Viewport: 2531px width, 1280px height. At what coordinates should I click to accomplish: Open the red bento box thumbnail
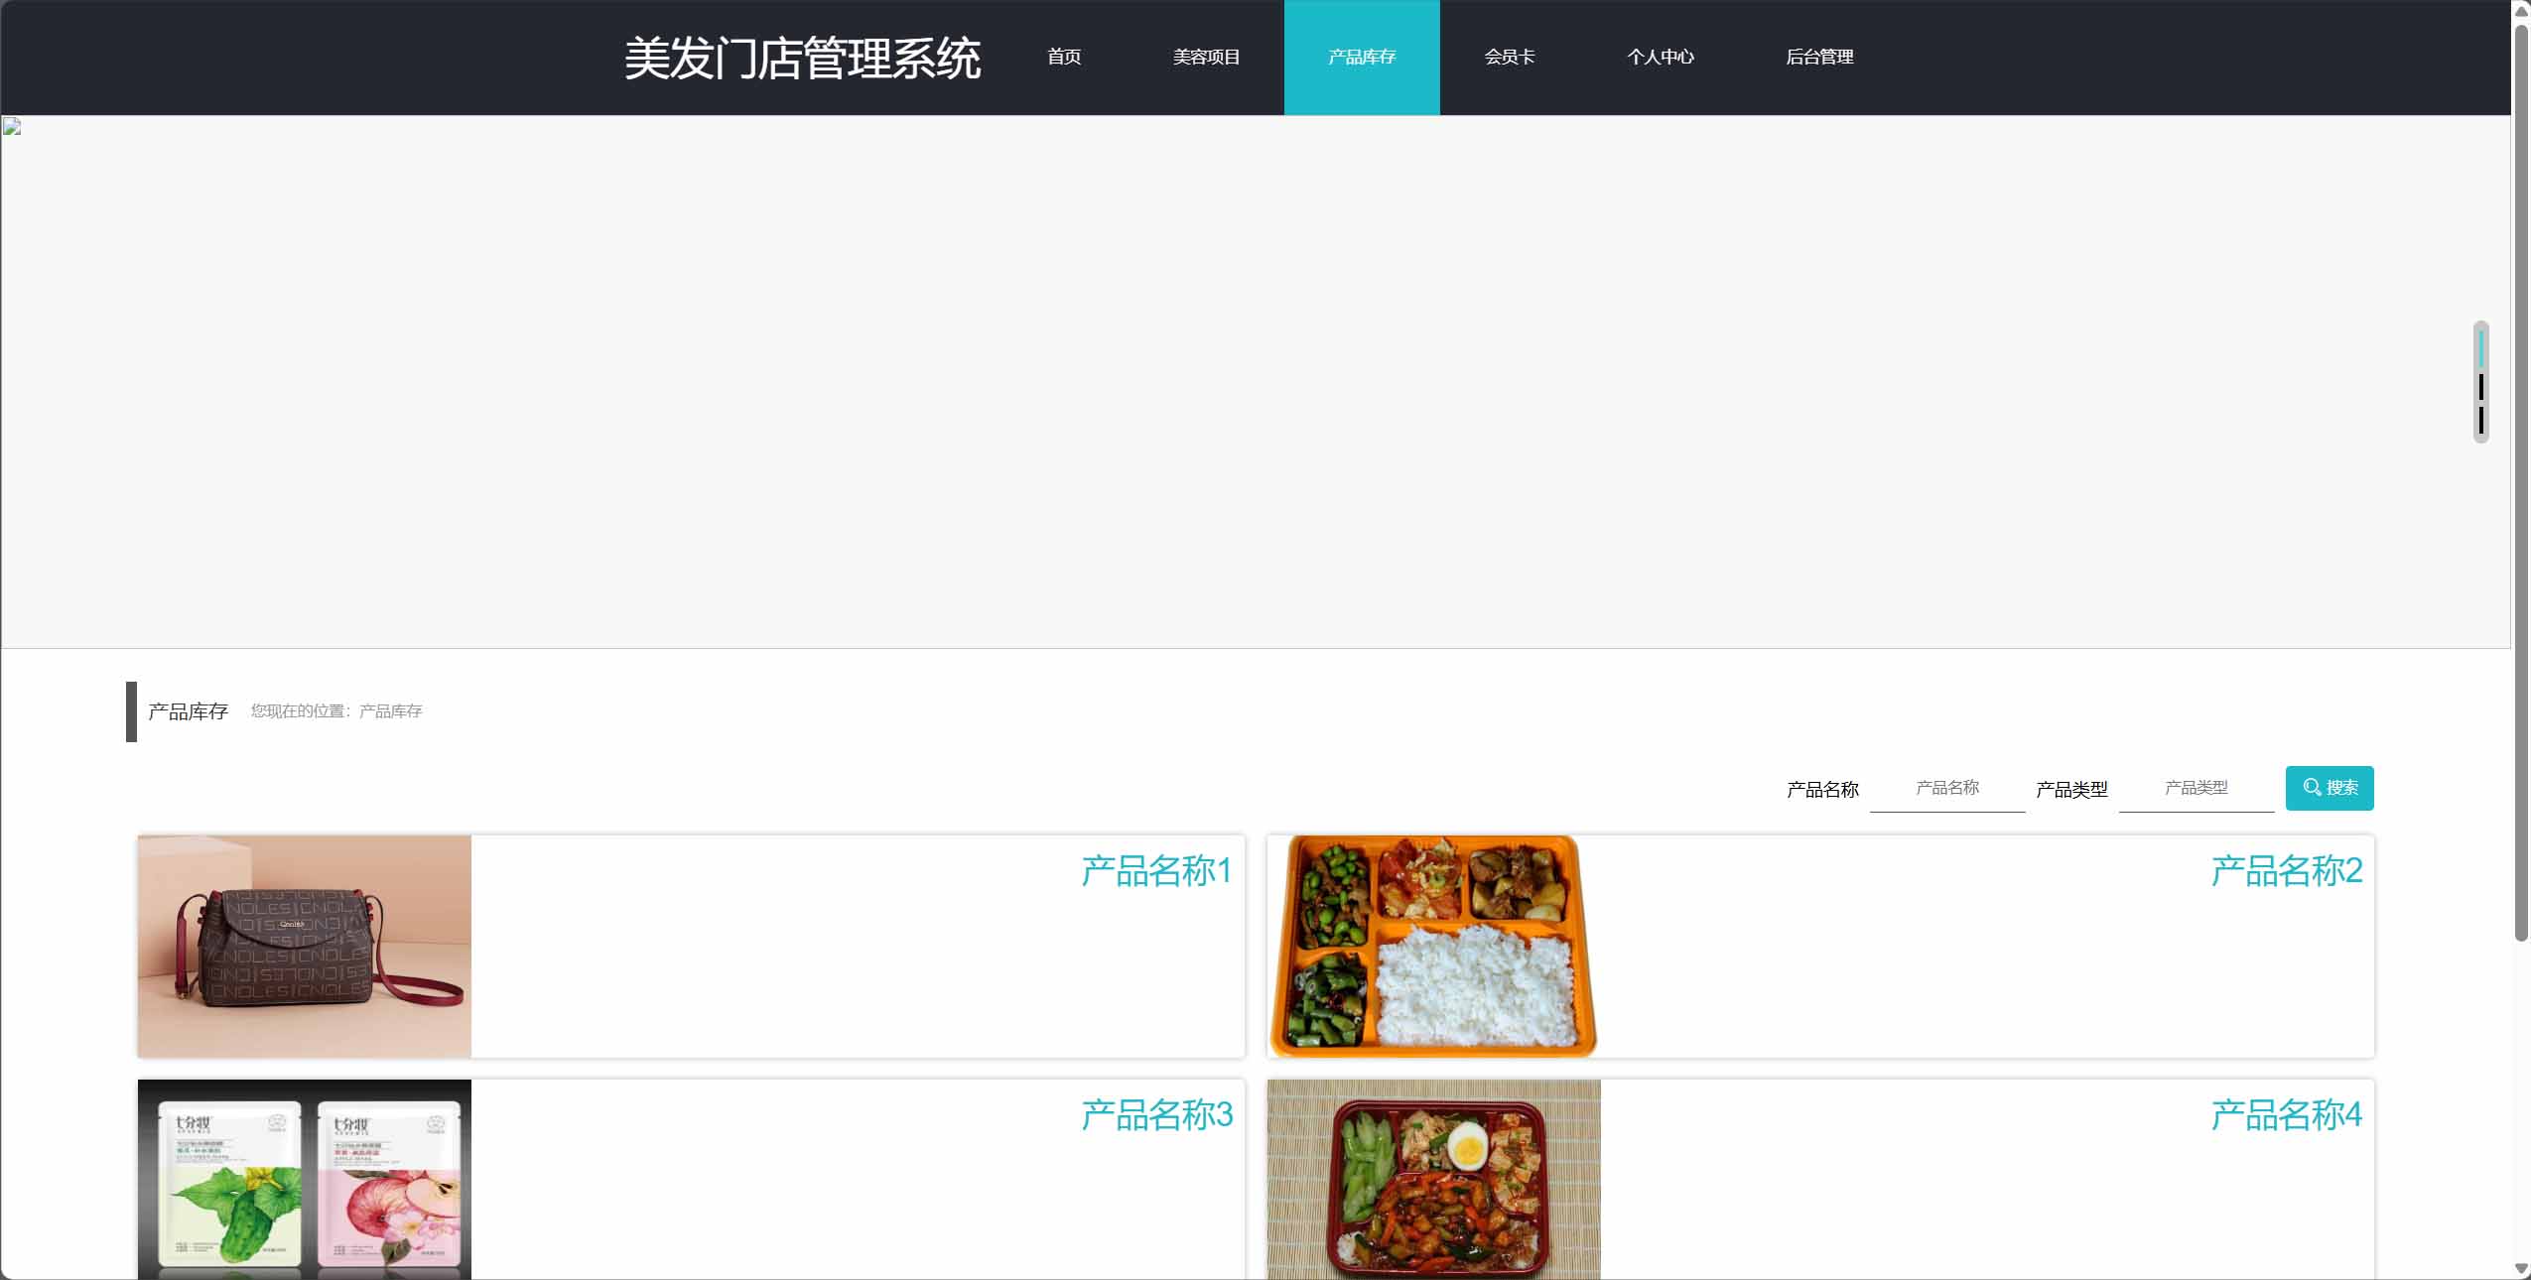1434,1179
